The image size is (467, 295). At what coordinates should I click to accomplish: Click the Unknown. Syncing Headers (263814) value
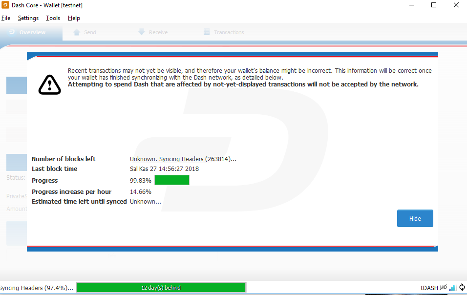(183, 159)
